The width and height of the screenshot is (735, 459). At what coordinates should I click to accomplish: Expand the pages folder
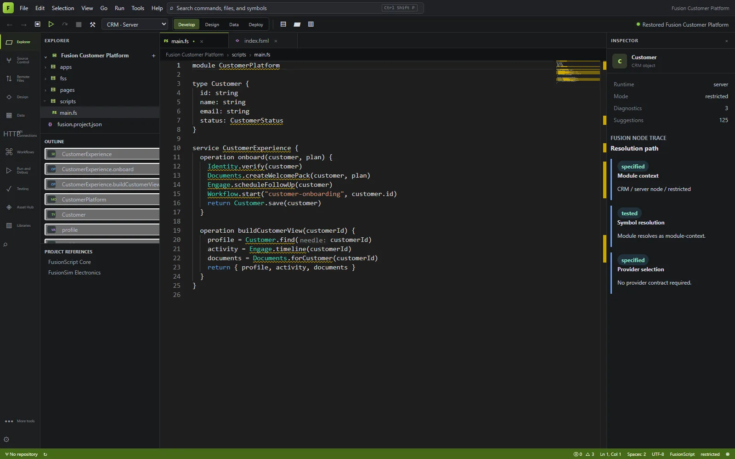click(x=45, y=90)
